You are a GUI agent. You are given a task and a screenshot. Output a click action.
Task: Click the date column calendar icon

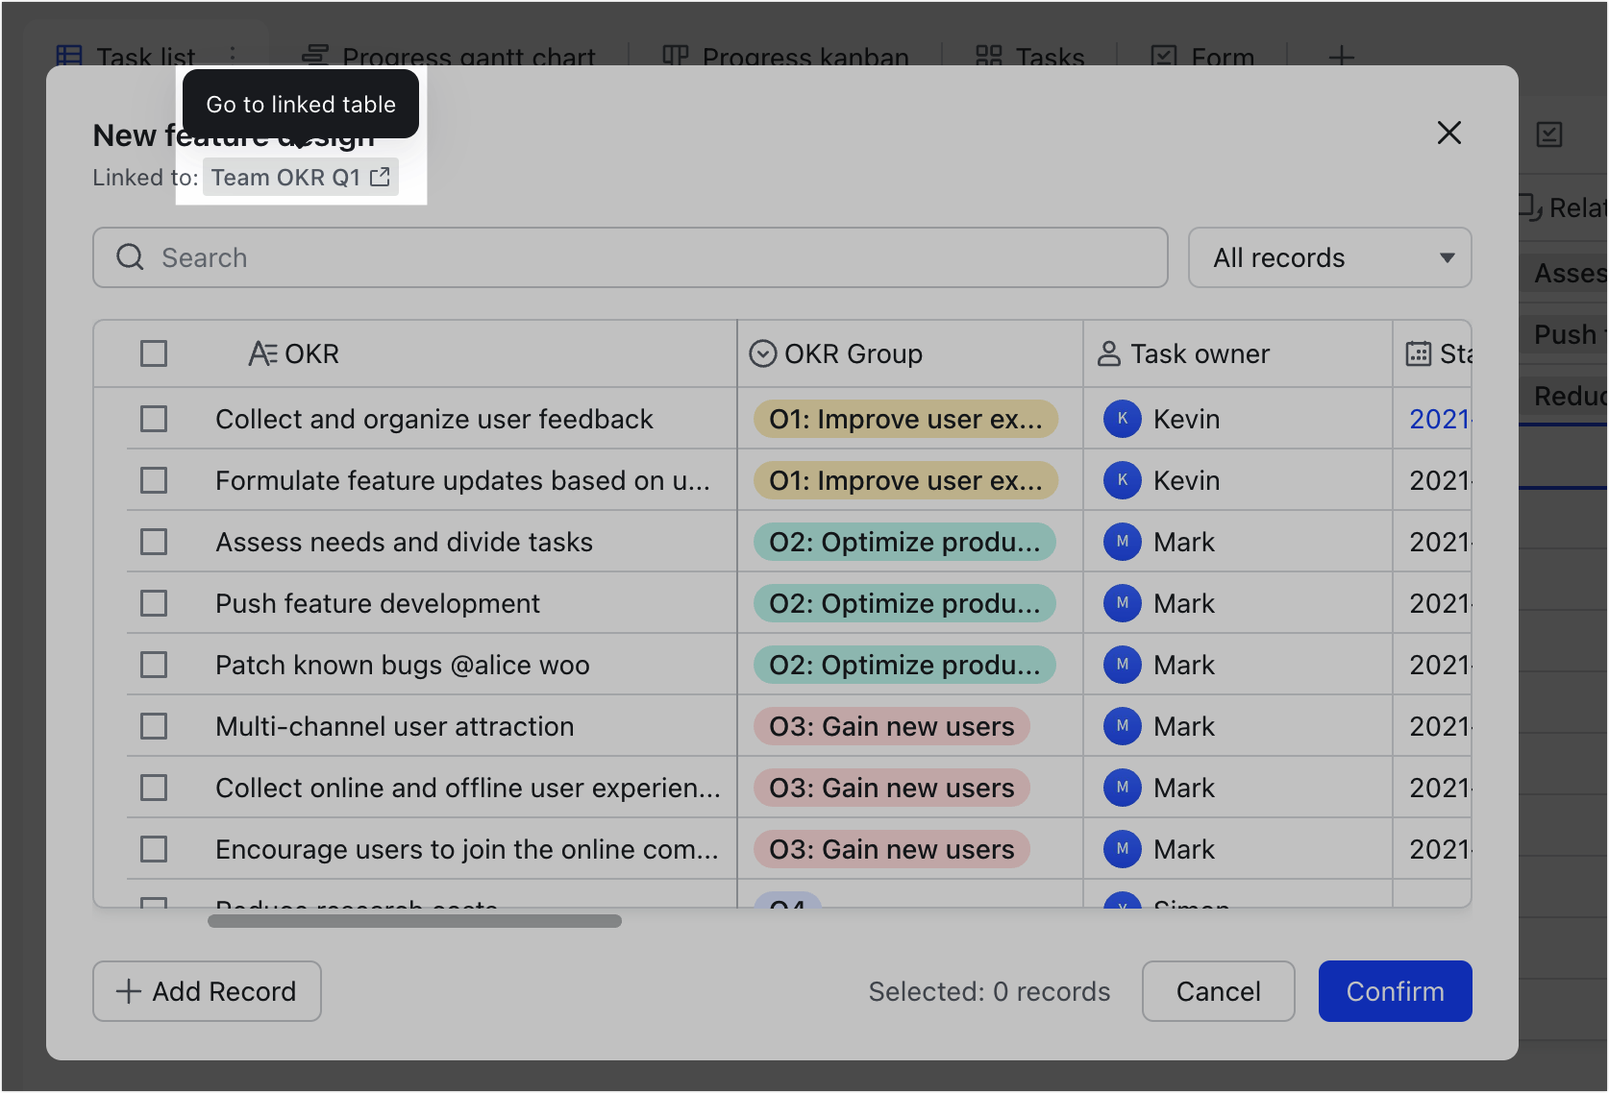coord(1418,354)
